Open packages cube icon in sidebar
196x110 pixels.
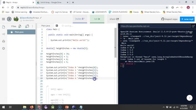pos(4,41)
